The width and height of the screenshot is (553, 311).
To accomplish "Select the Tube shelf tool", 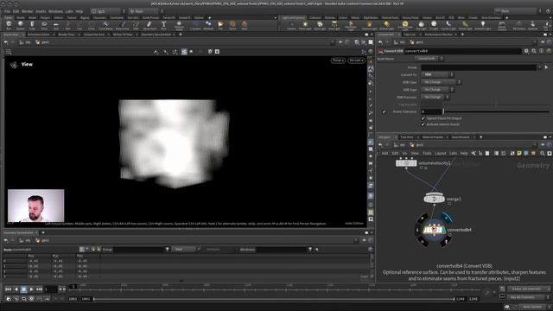I will pyautogui.click(x=32, y=25).
